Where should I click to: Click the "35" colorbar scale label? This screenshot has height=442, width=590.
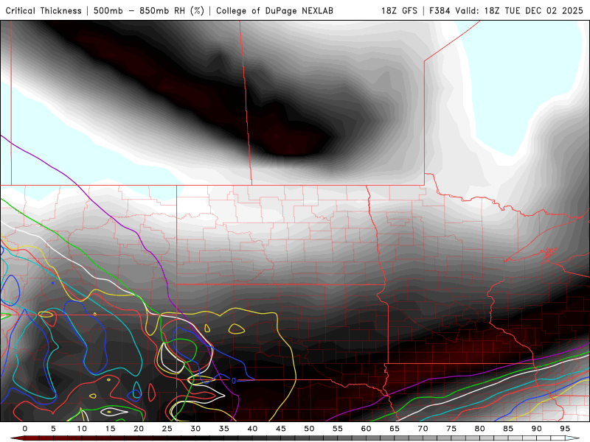(x=224, y=429)
